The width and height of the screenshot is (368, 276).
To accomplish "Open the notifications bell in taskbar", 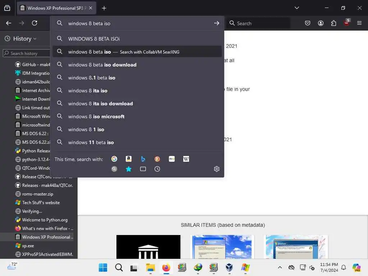I will click(x=344, y=267).
